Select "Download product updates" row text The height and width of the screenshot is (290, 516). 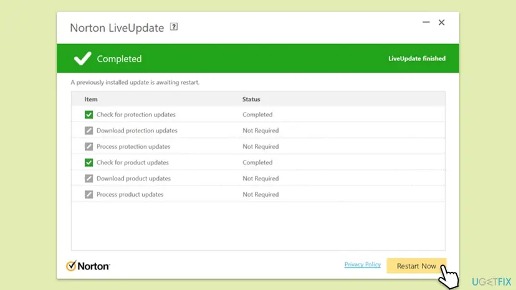(133, 178)
